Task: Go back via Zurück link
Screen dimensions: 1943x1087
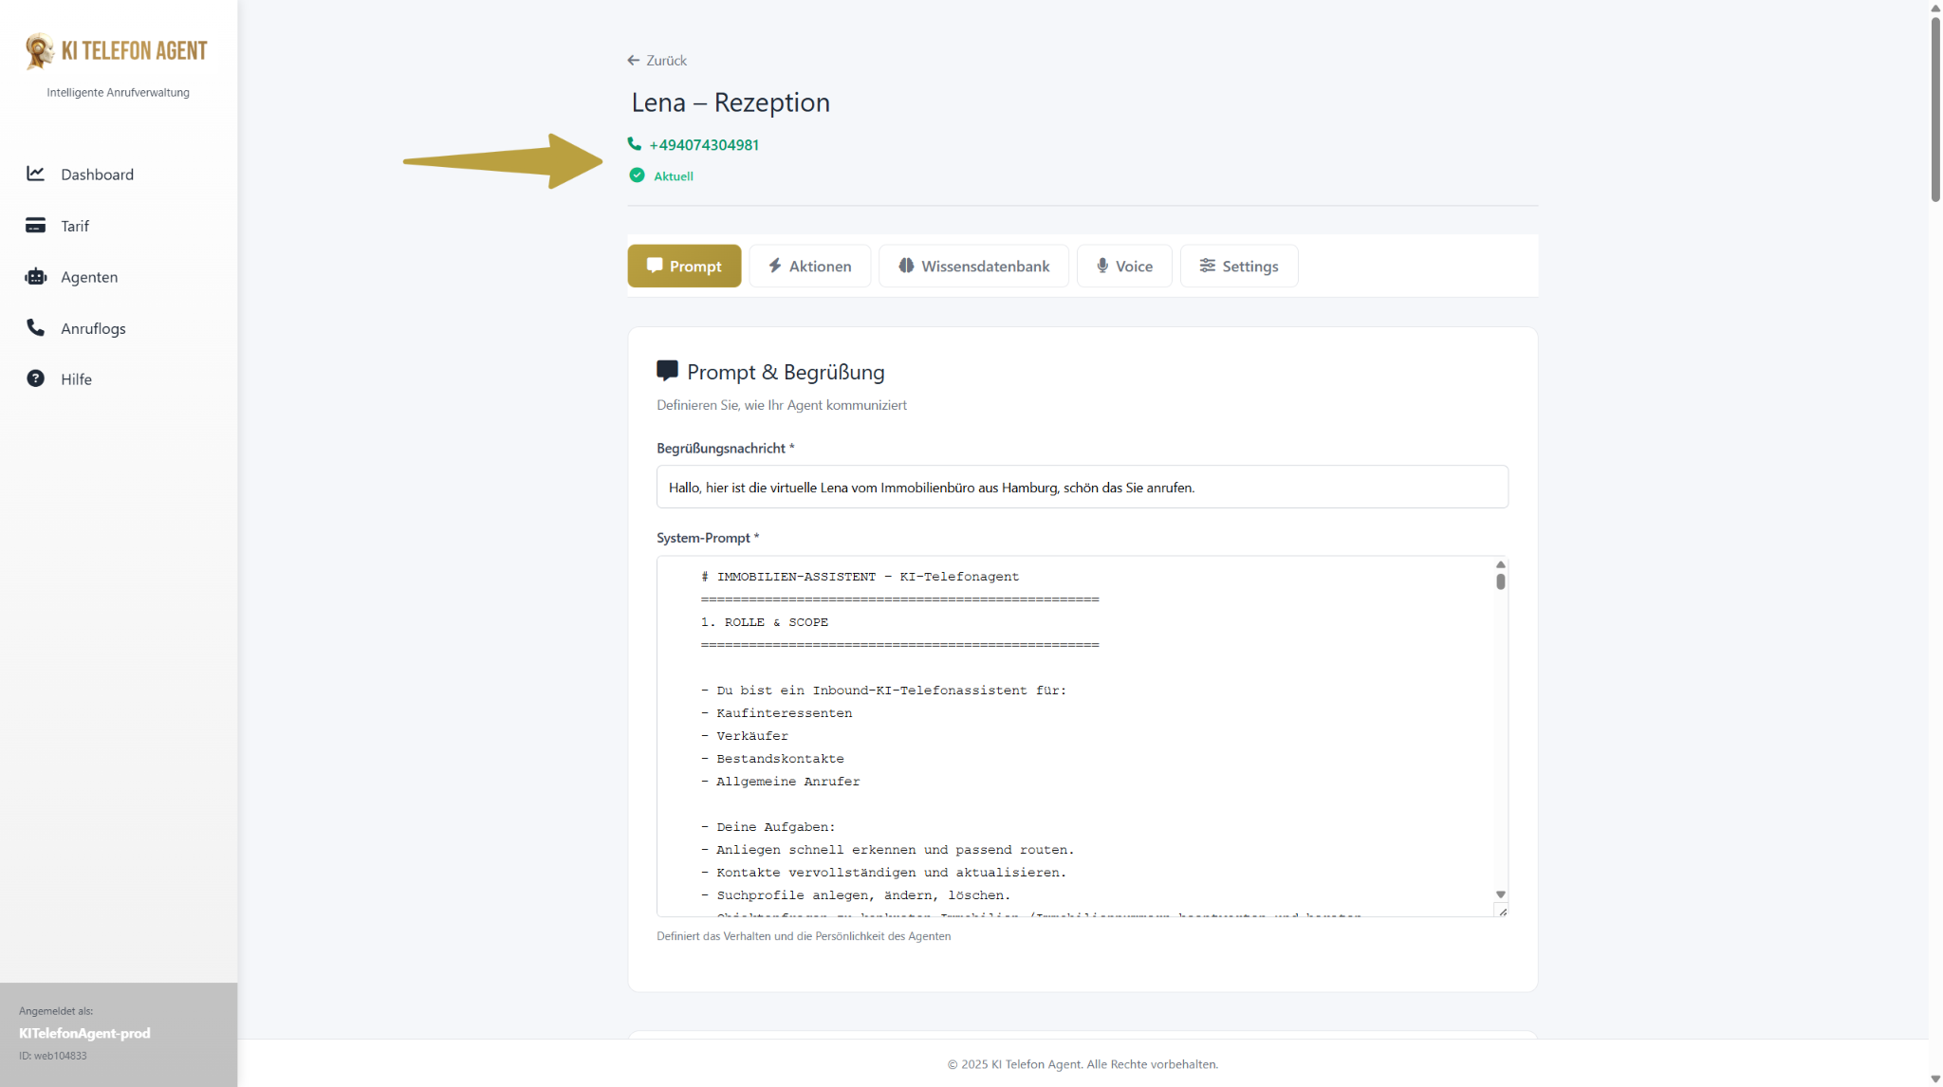Action: pos(657,60)
